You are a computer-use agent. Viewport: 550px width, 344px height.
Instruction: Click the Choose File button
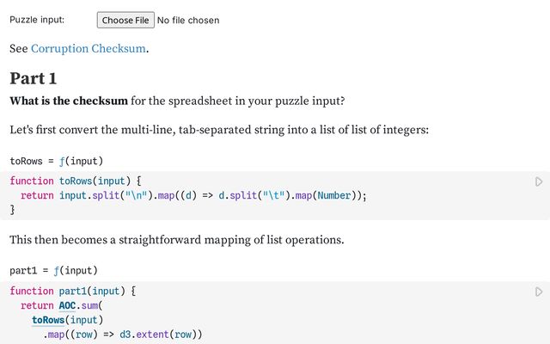coord(125,20)
